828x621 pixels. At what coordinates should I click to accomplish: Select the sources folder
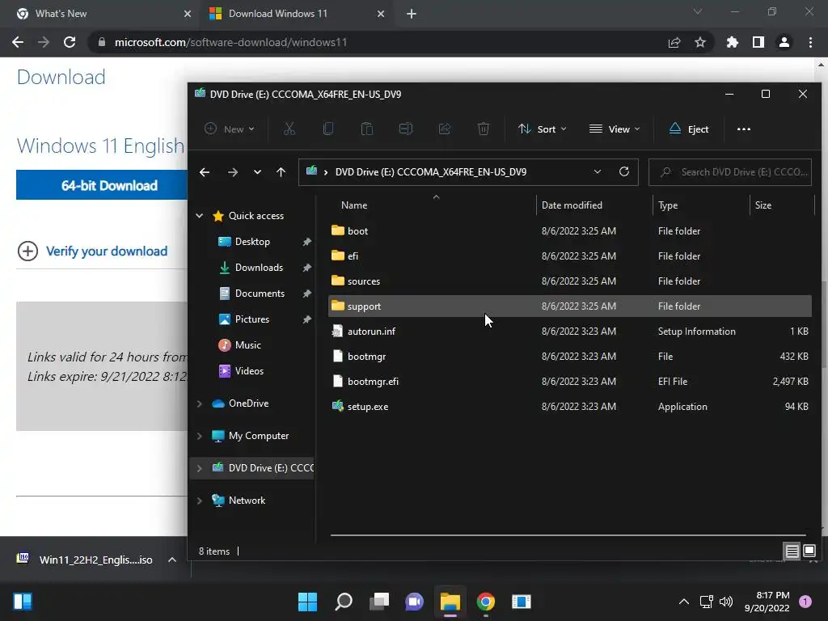coord(570,281)
